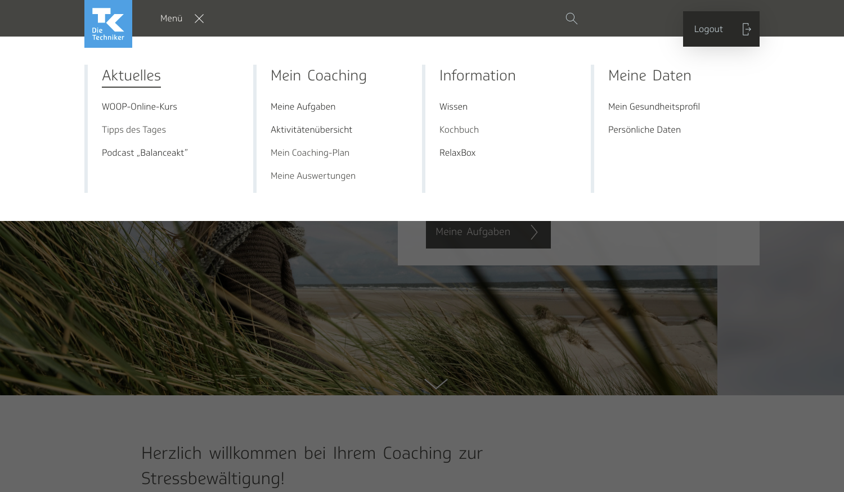This screenshot has height=492, width=844.
Task: Open the Aktuelles menu heading
Action: tap(131, 76)
